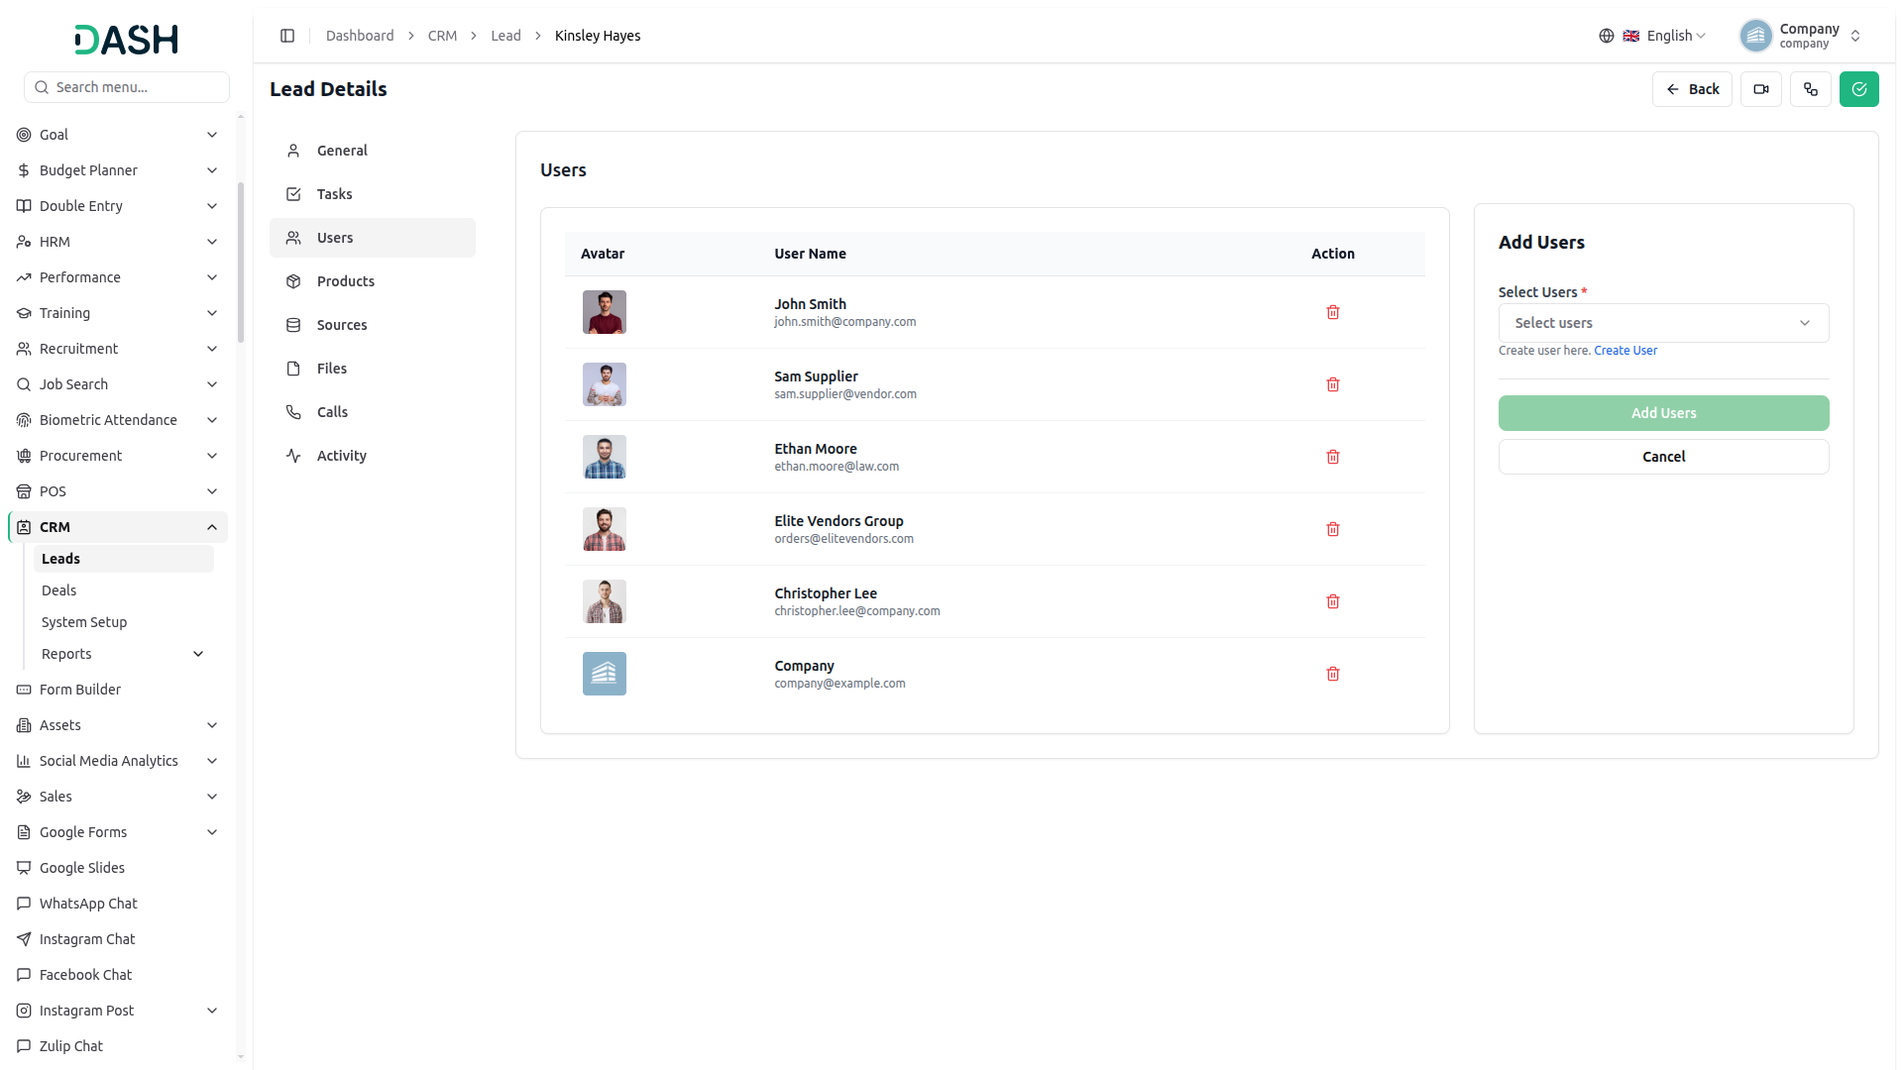Viewport: 1903px width, 1070px height.
Task: Click John Smith's avatar photo
Action: tap(605, 312)
